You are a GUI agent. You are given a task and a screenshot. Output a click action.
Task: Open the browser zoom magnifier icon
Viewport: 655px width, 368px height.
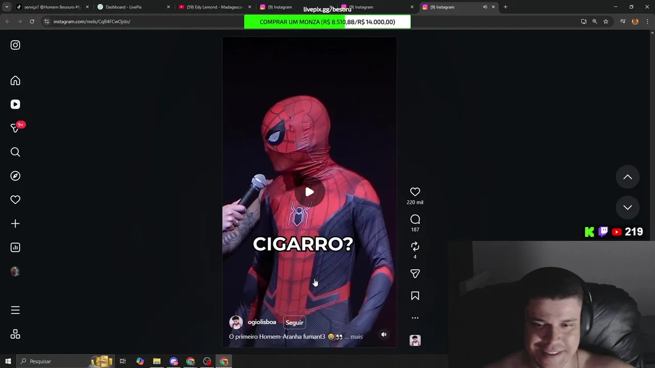tap(595, 21)
